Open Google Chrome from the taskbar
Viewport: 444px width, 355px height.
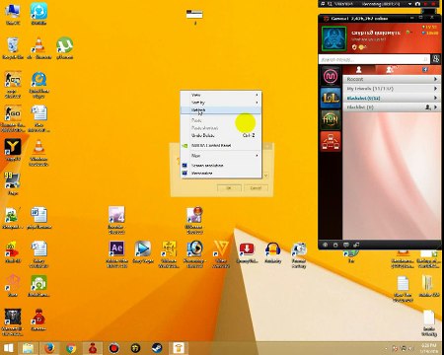click(71, 348)
